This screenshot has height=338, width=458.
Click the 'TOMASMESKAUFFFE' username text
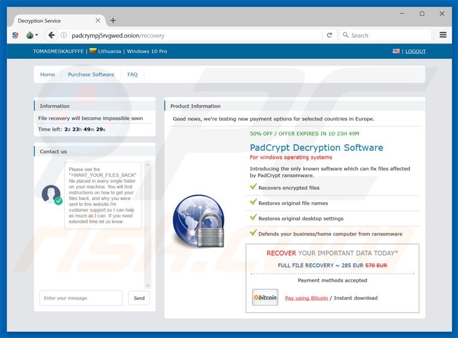[58, 51]
